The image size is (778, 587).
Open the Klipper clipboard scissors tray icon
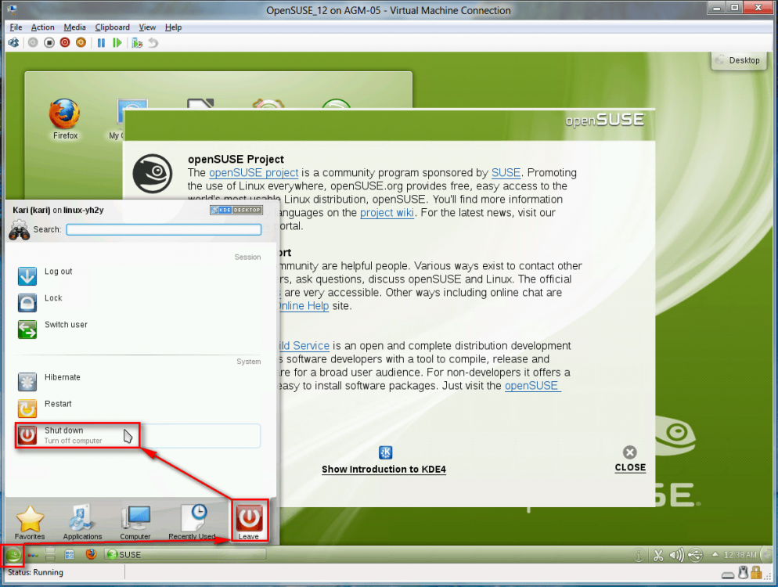(657, 555)
